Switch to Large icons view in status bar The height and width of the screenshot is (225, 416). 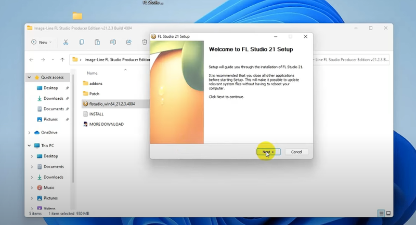pos(388,213)
